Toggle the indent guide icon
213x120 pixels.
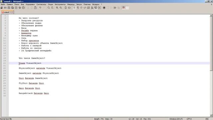click(81, 8)
